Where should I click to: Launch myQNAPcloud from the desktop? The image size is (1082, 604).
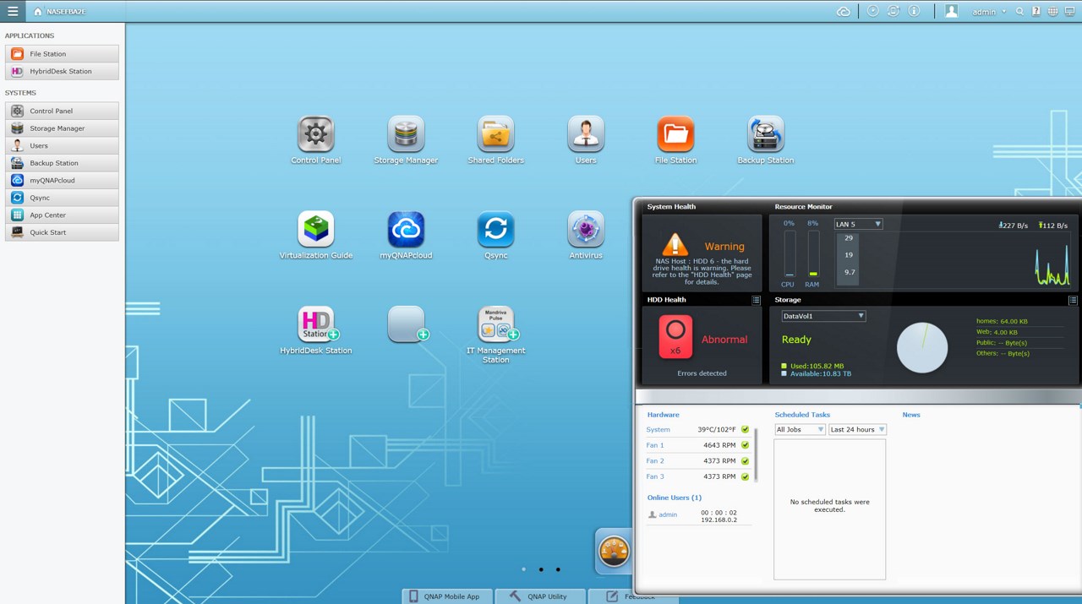406,236
